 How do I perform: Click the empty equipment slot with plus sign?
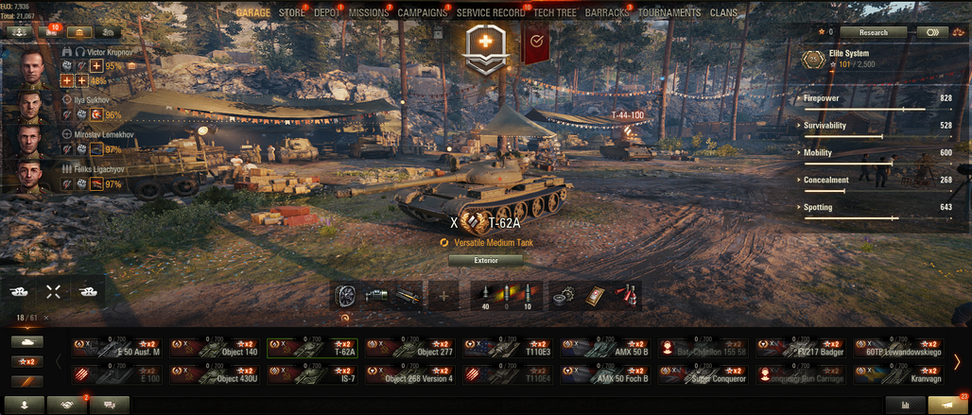click(x=443, y=296)
